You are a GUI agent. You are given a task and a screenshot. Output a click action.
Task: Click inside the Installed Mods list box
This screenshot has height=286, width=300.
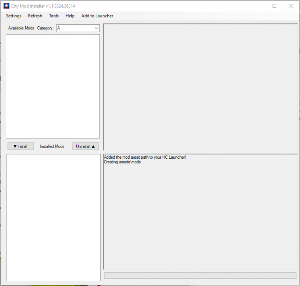[53, 217]
